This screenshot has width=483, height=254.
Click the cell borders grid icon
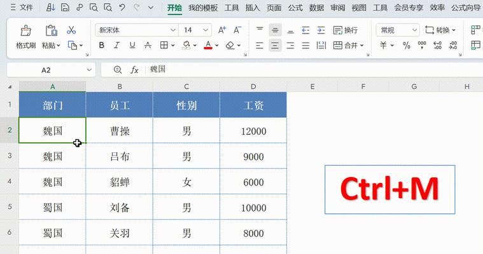pyautogui.click(x=164, y=46)
